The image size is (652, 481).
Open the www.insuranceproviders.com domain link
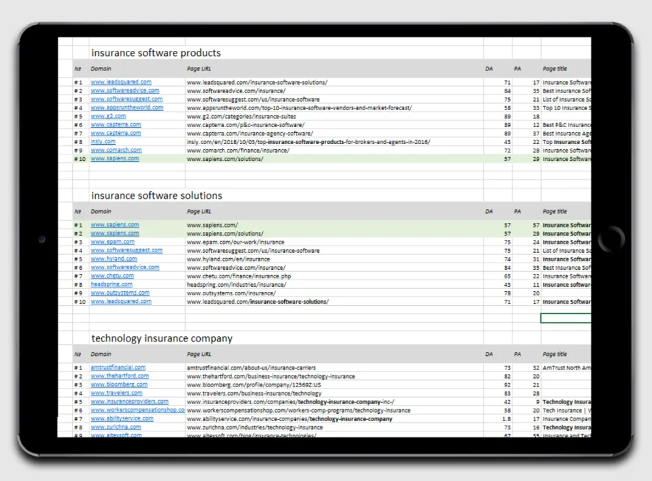click(x=129, y=401)
